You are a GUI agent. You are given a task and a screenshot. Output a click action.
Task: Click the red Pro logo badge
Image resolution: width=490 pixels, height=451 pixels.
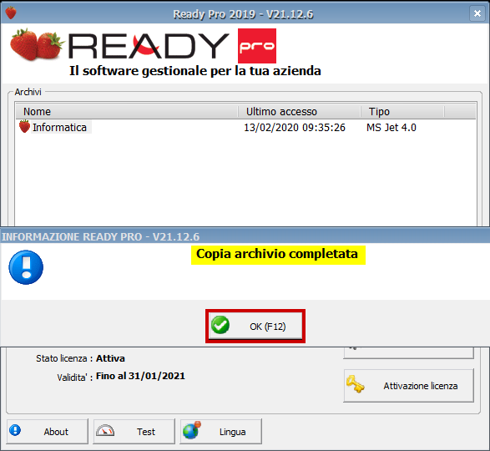(257, 46)
